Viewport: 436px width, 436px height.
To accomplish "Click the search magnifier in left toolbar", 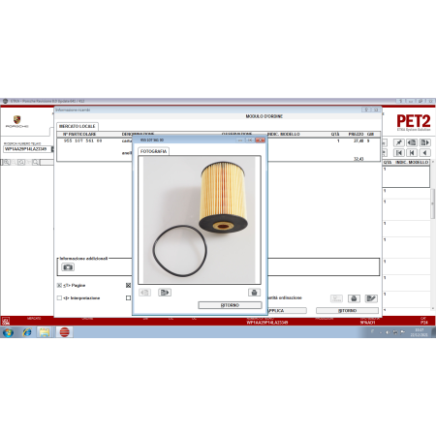I will pyautogui.click(x=36, y=162).
